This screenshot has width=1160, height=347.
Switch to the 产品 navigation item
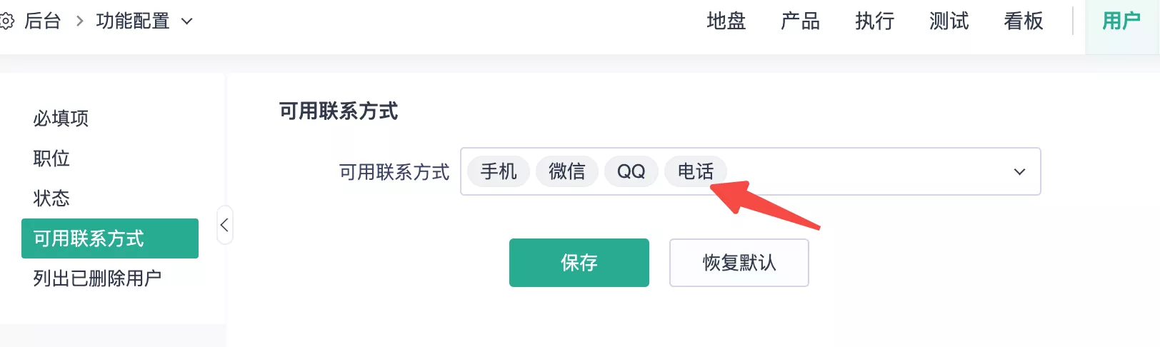point(800,21)
